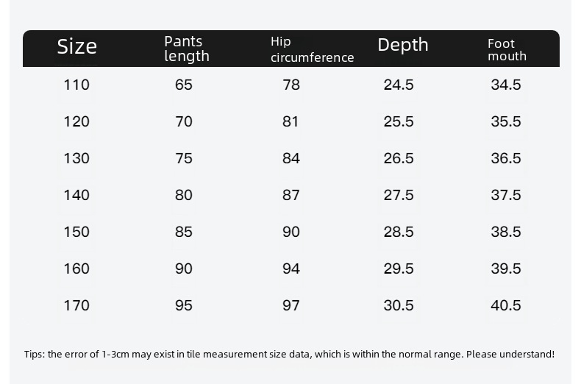Image resolution: width=581 pixels, height=384 pixels.
Task: Click the measurement error tips text
Action: tap(289, 355)
